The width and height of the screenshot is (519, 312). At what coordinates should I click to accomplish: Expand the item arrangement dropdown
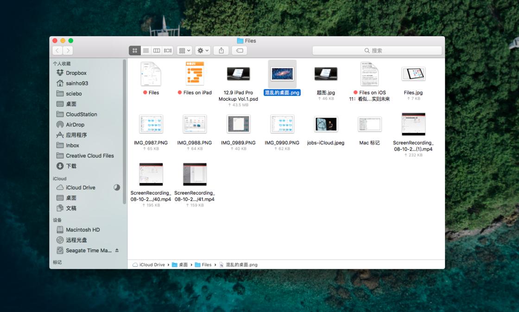point(184,51)
